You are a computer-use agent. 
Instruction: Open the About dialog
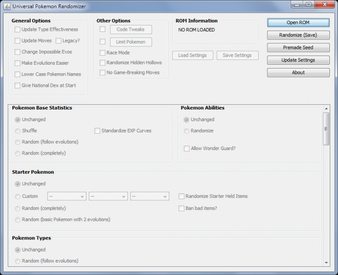[x=298, y=73]
